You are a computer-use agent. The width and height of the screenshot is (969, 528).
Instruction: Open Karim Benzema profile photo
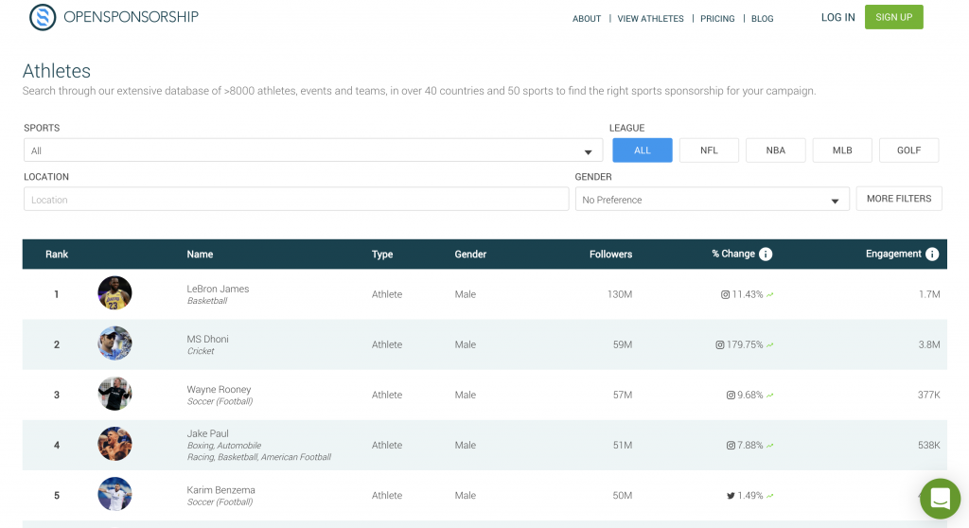tap(115, 494)
